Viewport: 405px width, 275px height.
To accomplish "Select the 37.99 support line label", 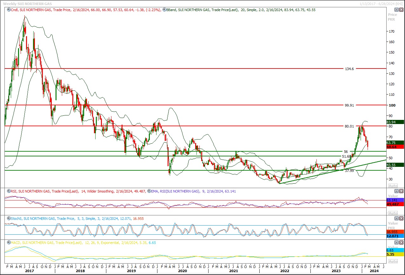I will [349, 170].
